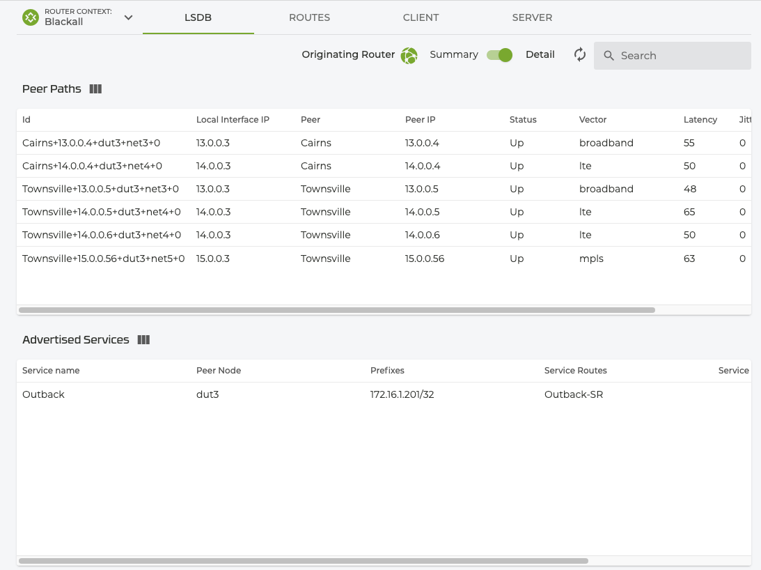
Task: Switch to the CLIENT tab
Action: tap(421, 17)
